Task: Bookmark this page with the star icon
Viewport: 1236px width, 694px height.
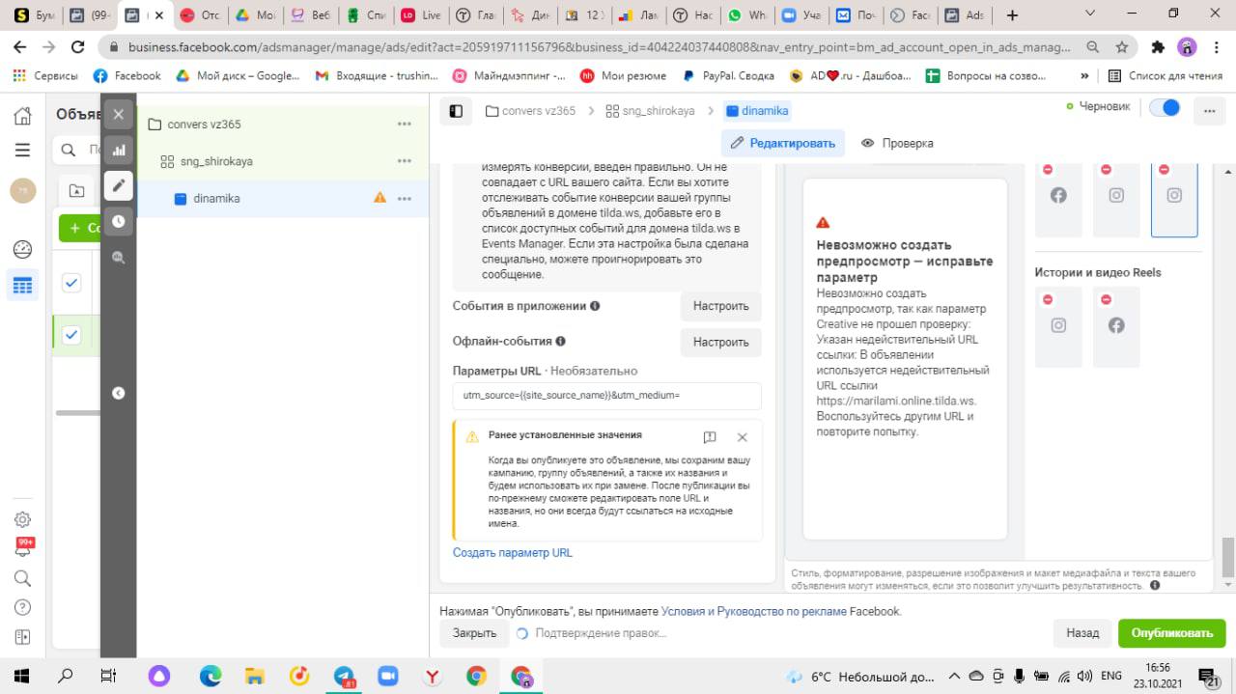Action: click(1121, 46)
